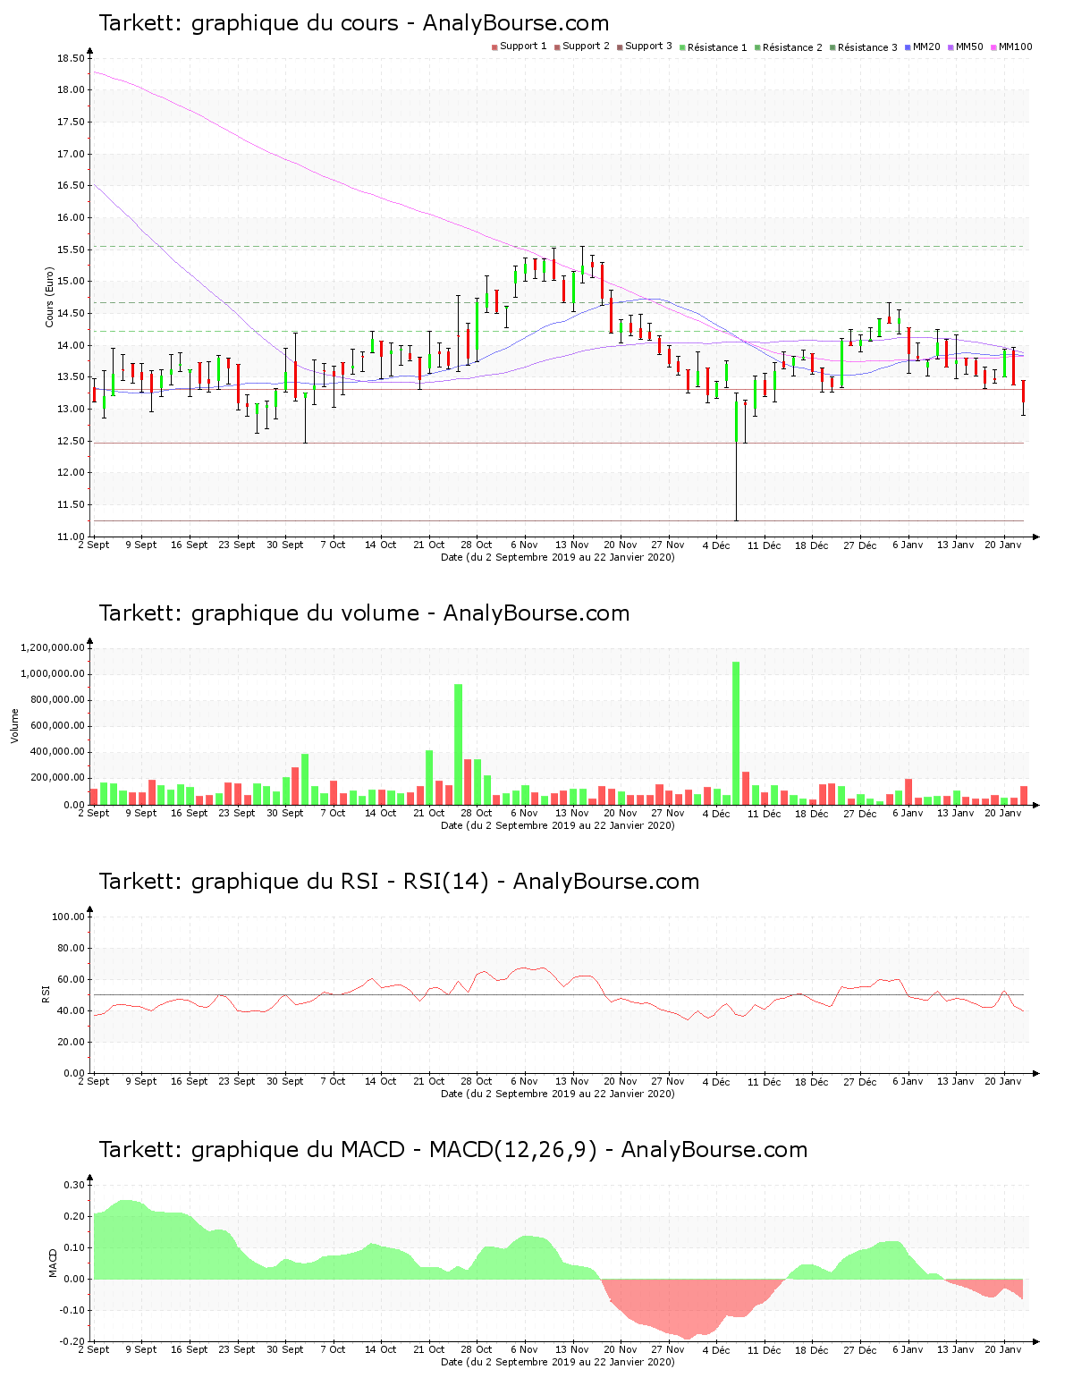Click the tall green volume bar before 28 Oct
The height and width of the screenshot is (1386, 1073).
click(458, 745)
